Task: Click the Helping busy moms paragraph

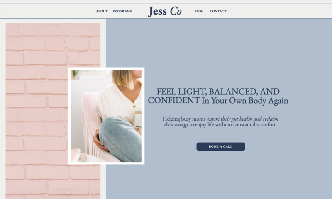Action: click(x=220, y=121)
